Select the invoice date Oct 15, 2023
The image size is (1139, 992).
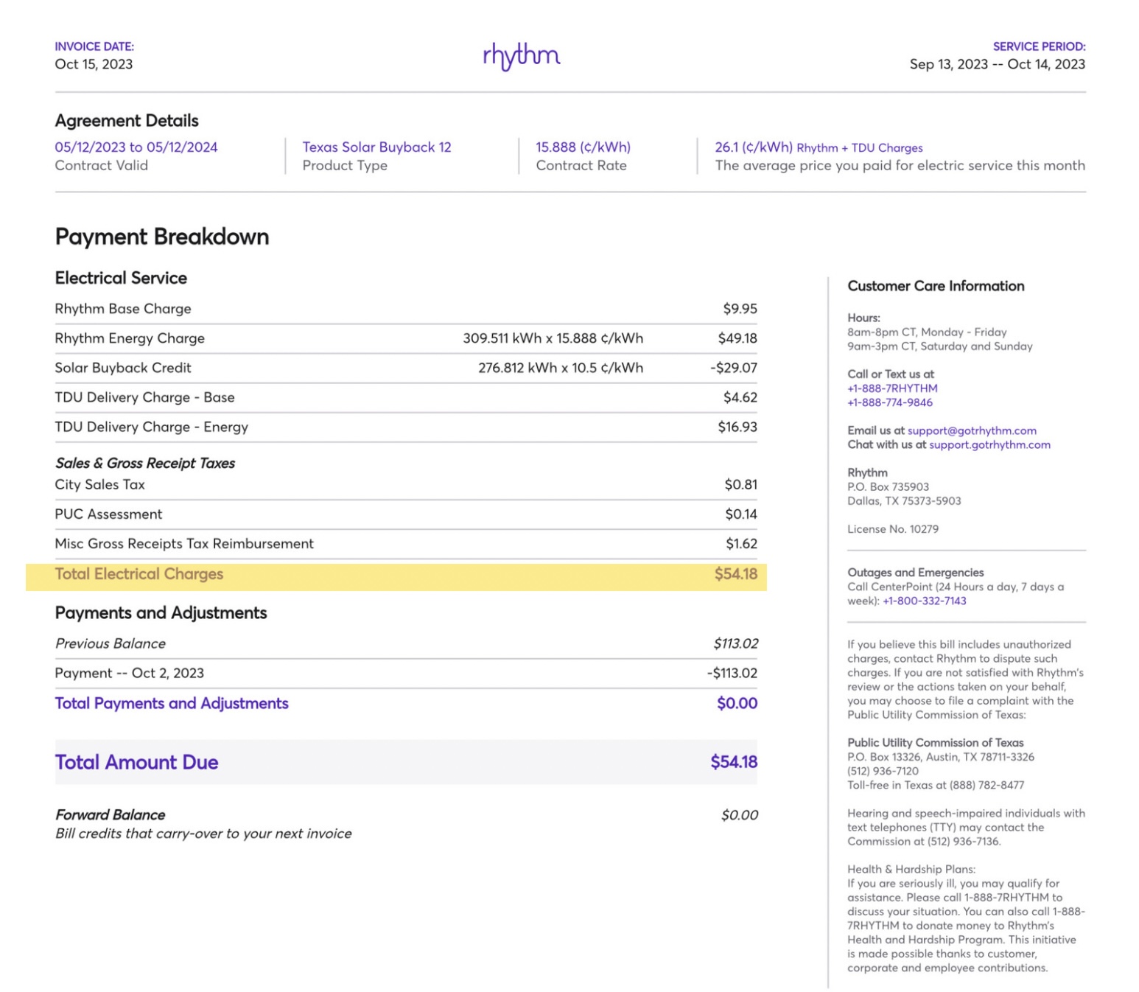pyautogui.click(x=94, y=64)
